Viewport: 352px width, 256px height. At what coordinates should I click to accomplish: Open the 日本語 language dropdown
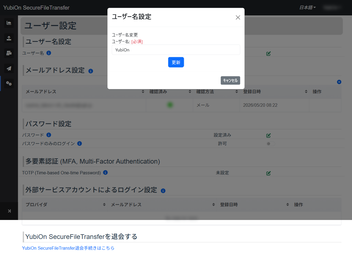[x=307, y=7]
